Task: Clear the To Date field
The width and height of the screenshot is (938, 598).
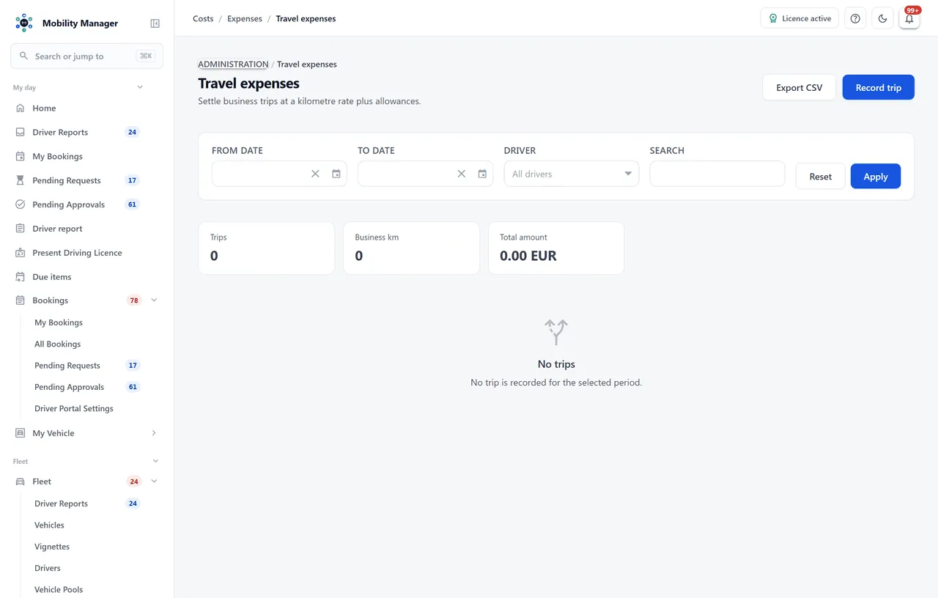Action: click(461, 174)
